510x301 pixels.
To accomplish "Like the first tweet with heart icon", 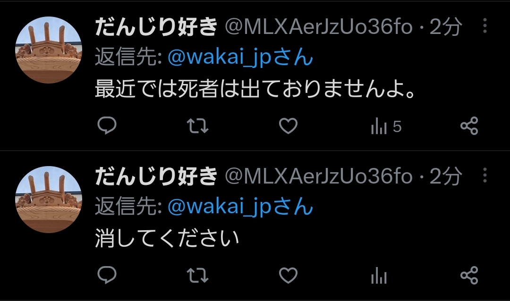I will [288, 126].
